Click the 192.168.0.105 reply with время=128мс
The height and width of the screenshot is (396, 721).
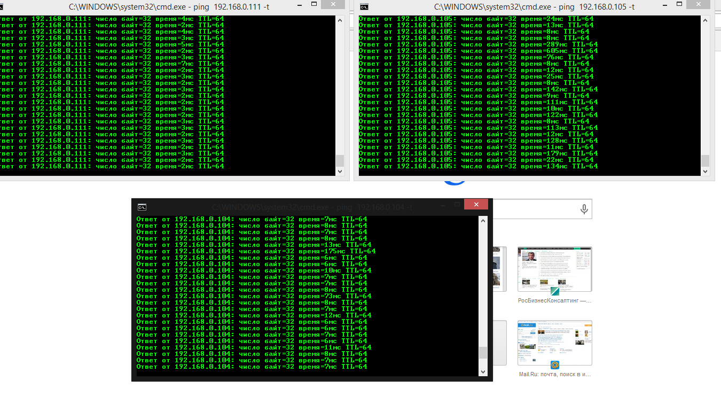pos(479,141)
